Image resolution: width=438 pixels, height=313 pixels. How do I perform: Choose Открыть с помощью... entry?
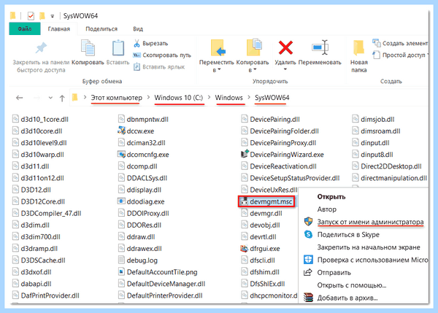click(x=352, y=285)
